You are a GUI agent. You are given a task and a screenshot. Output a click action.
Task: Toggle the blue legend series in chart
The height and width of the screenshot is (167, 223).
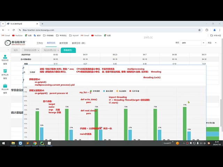[x=108, y=91]
